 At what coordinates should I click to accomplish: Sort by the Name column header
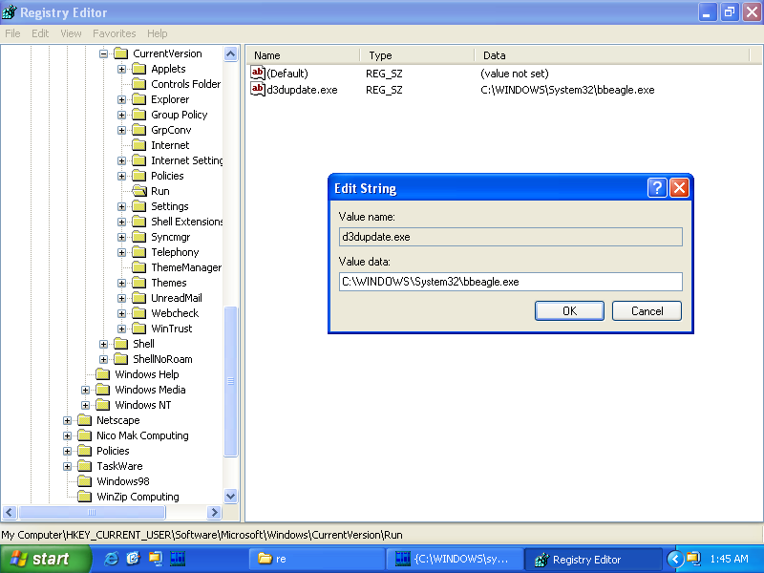click(303, 55)
